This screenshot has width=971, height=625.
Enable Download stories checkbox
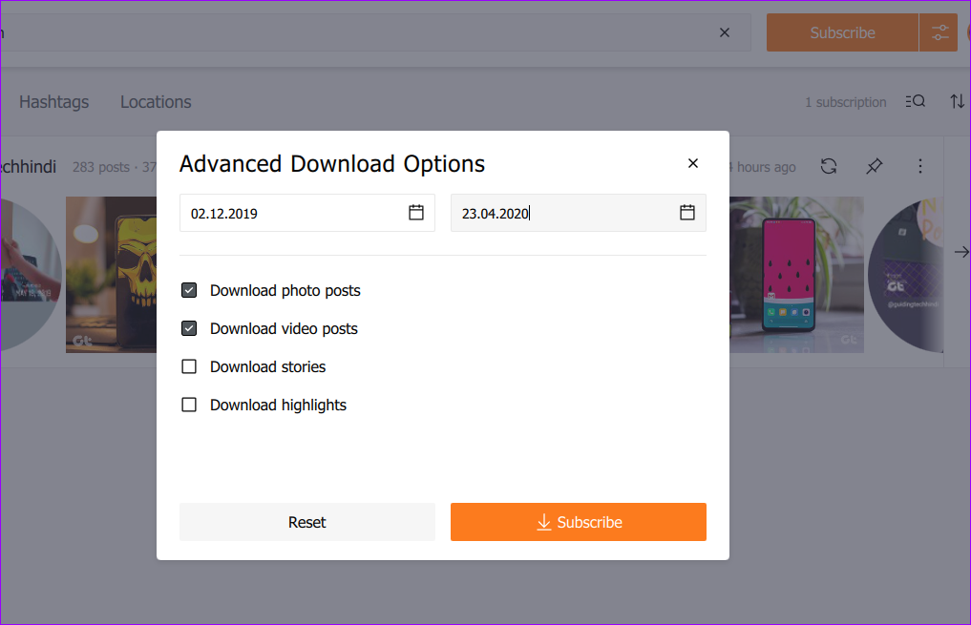click(x=189, y=366)
